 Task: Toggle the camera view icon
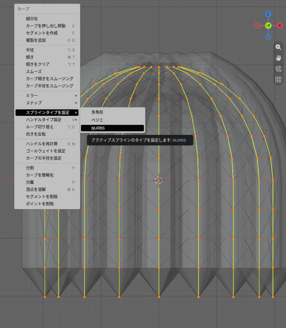(x=278, y=69)
